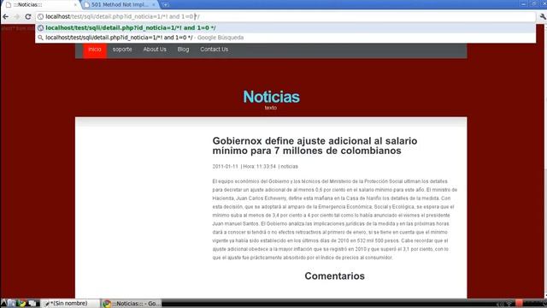
Task: Close the 501 Method Not Implemented tab
Action: (154, 4)
